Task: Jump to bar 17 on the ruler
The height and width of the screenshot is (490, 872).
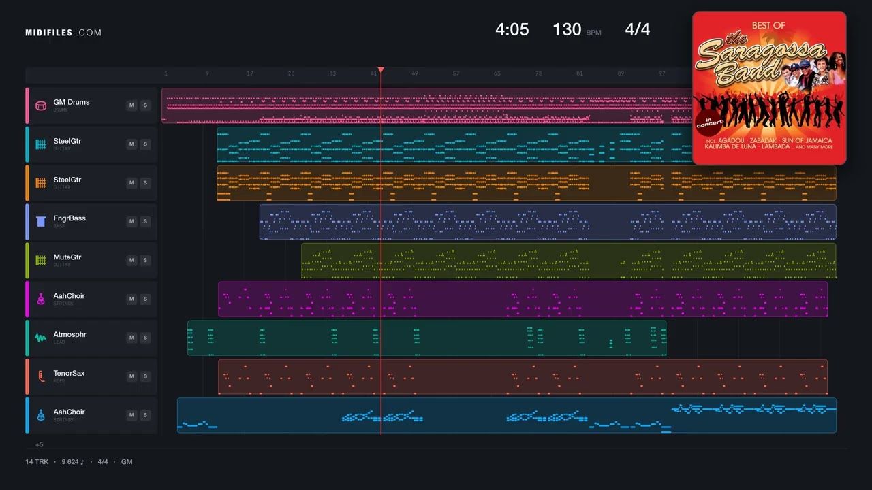Action: (x=250, y=73)
